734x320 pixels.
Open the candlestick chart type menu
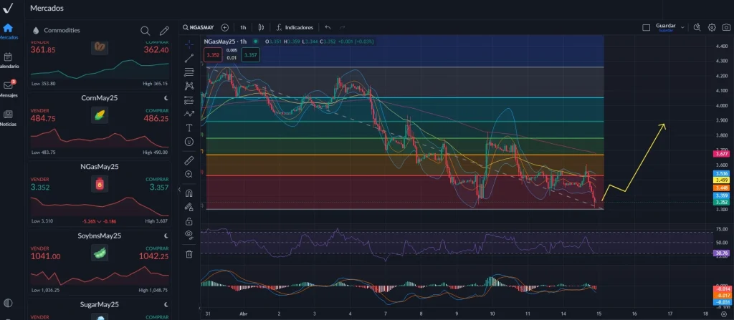[x=261, y=28]
